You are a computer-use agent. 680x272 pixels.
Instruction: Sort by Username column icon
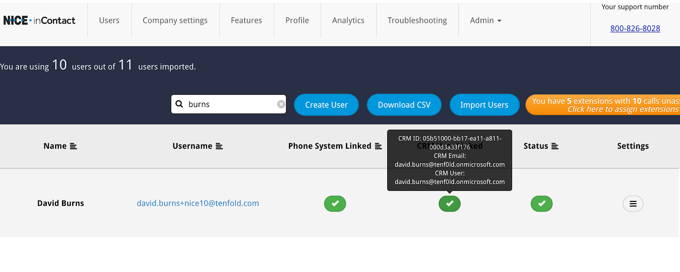pos(219,146)
